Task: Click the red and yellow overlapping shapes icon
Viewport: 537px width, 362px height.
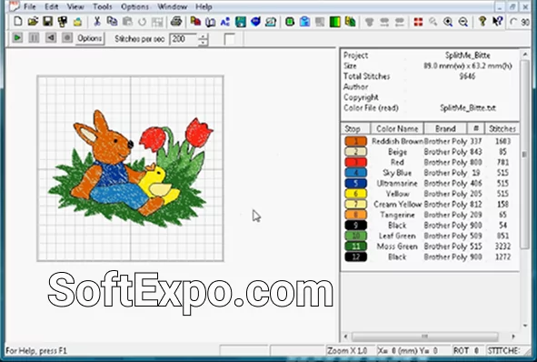Action: click(x=195, y=22)
